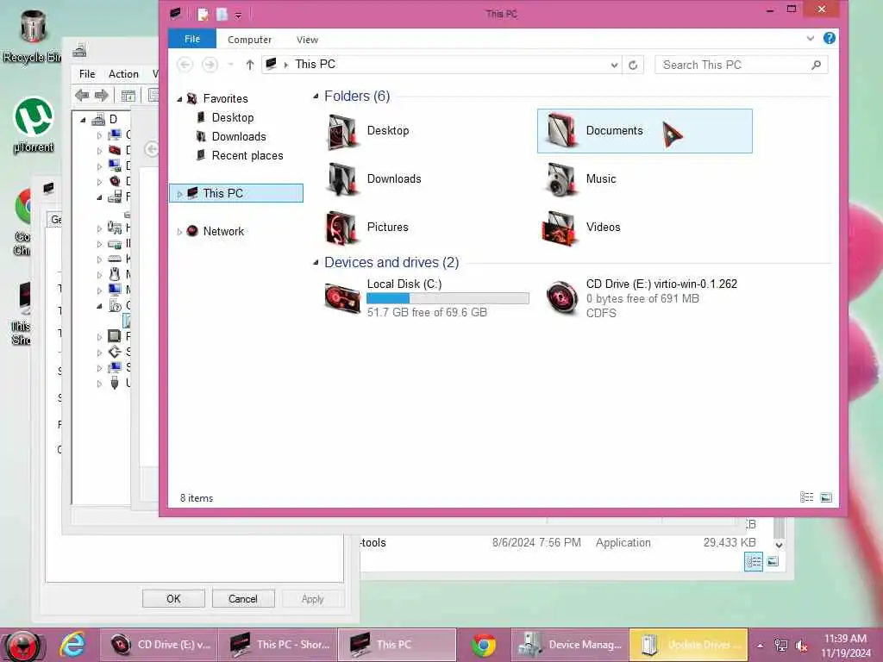883x662 pixels.
Task: Open the Documents folder
Action: (x=644, y=131)
